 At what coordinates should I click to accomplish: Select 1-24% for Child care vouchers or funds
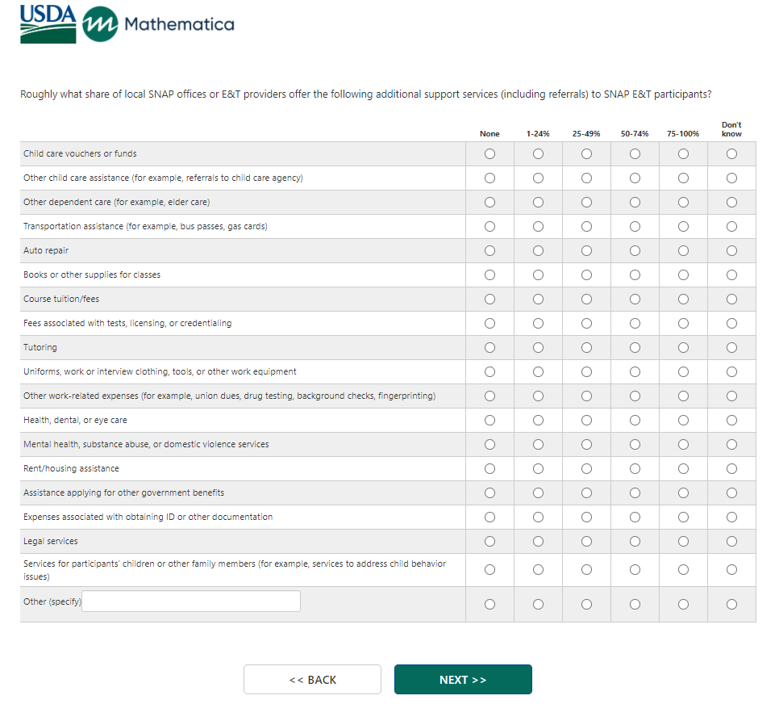(538, 154)
